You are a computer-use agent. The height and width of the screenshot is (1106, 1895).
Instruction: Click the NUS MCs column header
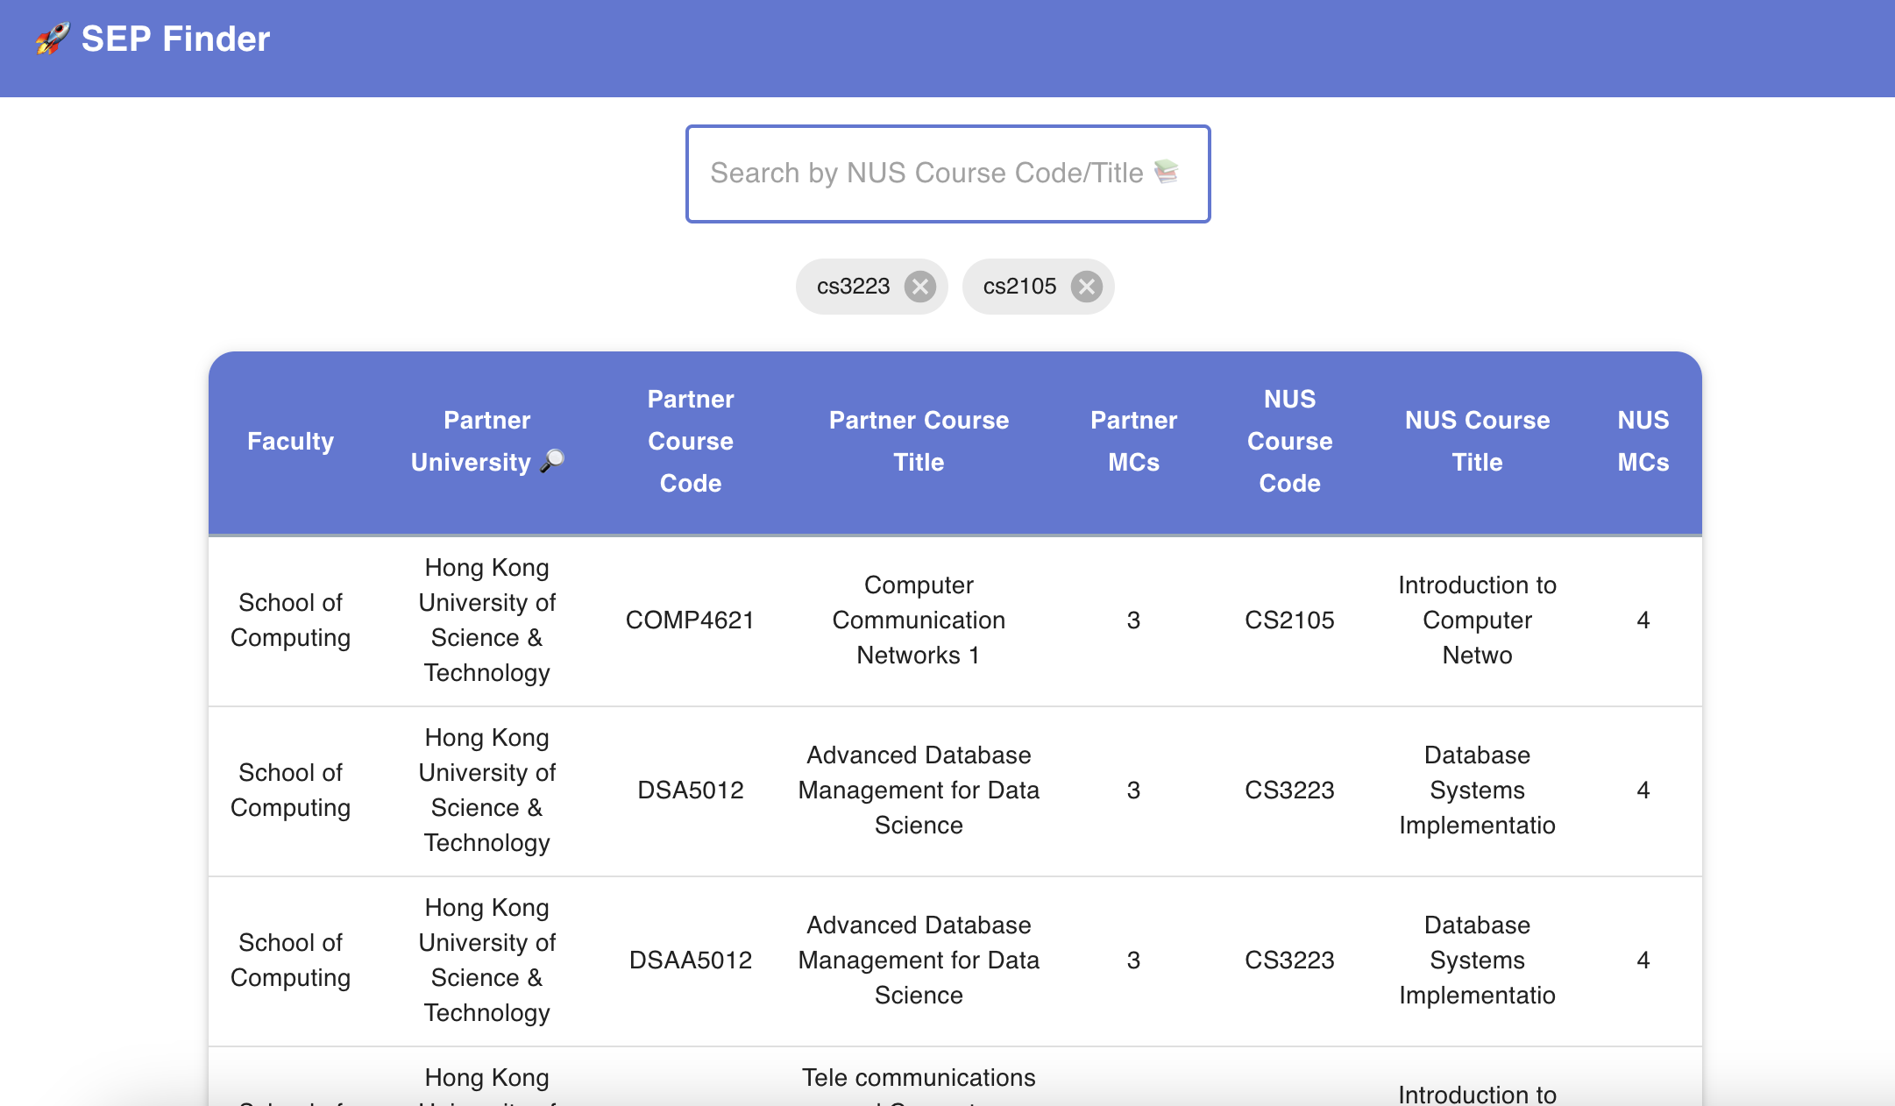pyautogui.click(x=1643, y=441)
